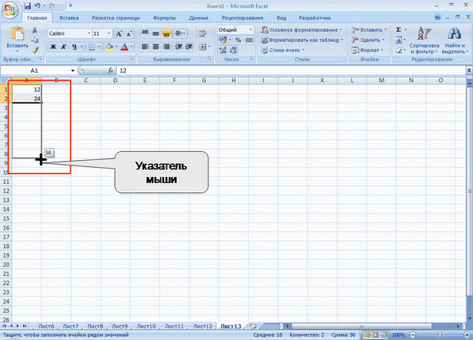Toggle underline (Ч) formatting

pos(74,47)
